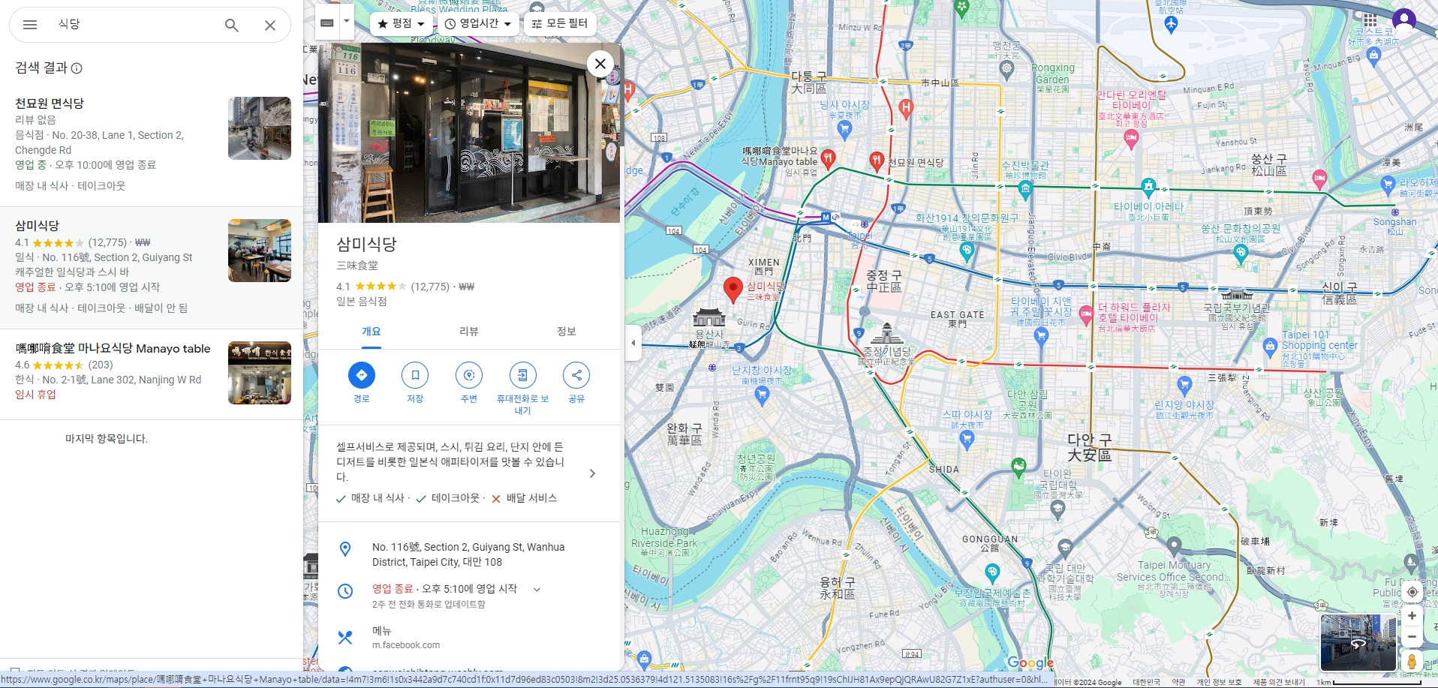This screenshot has height=688, width=1438.
Task: Click 제품 의견 보내기 feedback link
Action: tap(1280, 682)
